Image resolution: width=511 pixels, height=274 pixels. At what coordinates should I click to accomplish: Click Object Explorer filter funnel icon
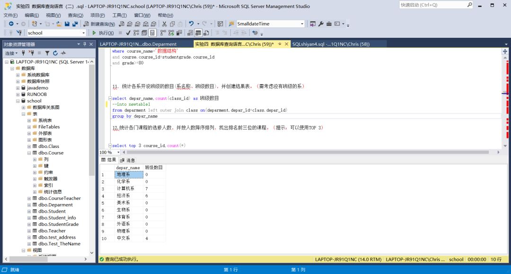(47, 53)
